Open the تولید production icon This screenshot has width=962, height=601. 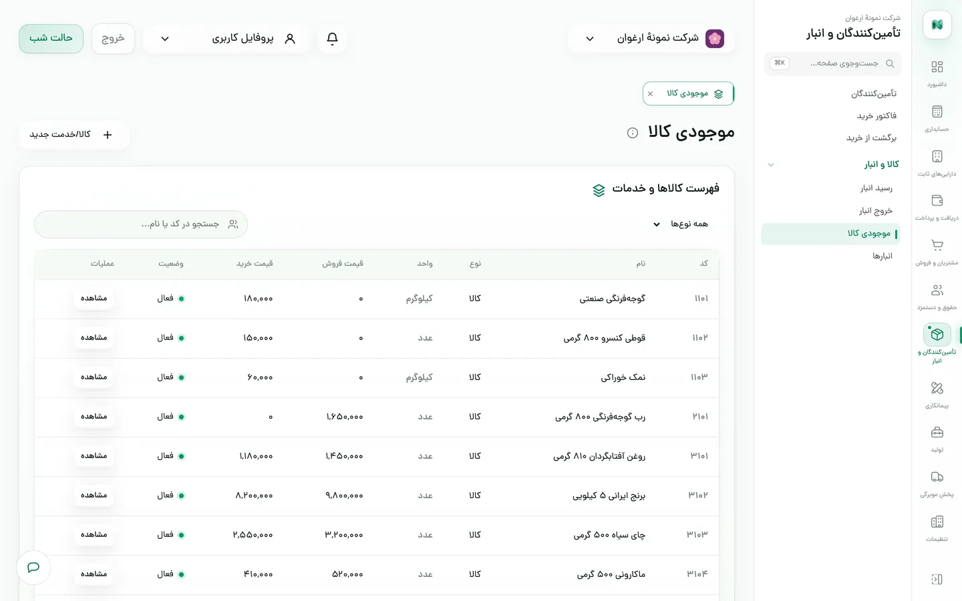coord(937,432)
